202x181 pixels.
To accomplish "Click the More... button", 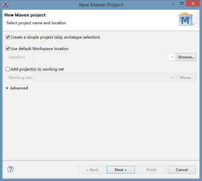I will coord(186,78).
